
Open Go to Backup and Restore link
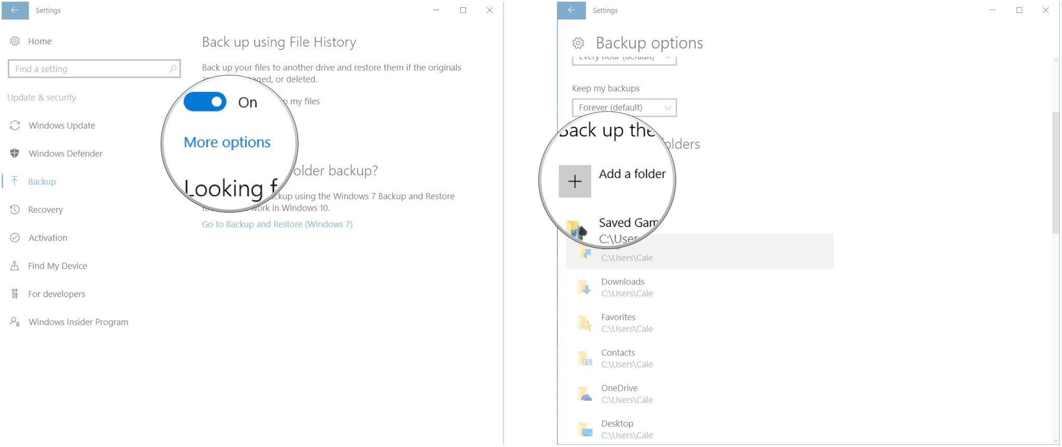click(x=277, y=224)
